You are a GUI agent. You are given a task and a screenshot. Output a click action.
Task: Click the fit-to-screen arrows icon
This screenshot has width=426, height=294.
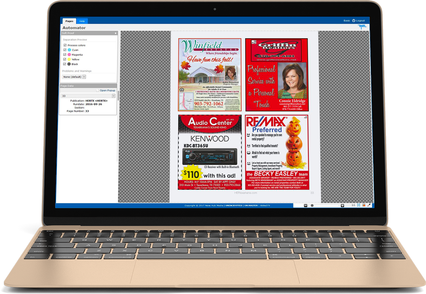(x=358, y=205)
